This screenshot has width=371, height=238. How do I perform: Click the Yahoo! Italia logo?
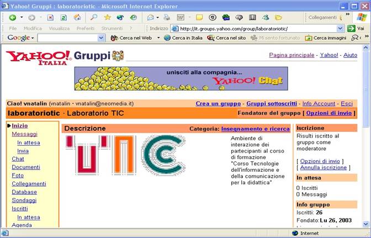(39, 57)
